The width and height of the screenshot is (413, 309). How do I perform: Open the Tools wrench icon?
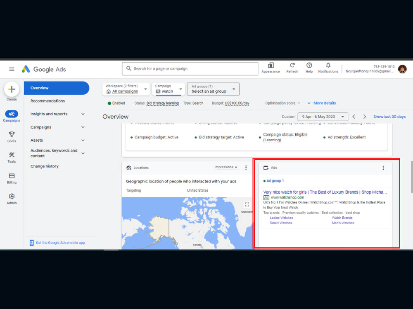pos(12,155)
